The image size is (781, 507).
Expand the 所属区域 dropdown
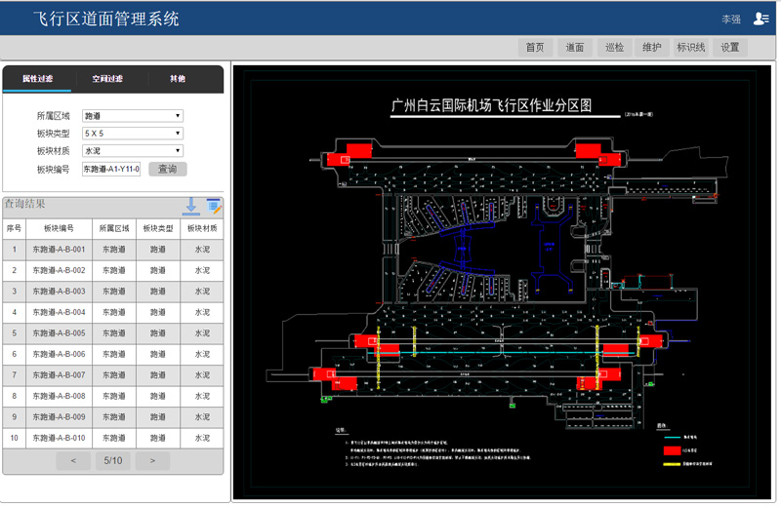(133, 116)
